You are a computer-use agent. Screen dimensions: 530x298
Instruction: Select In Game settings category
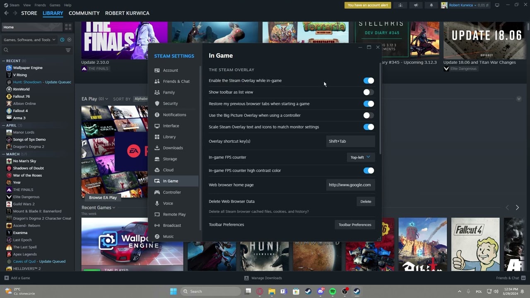click(x=173, y=181)
